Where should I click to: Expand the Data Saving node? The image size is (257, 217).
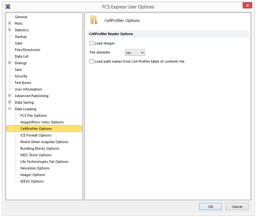pyautogui.click(x=10, y=102)
